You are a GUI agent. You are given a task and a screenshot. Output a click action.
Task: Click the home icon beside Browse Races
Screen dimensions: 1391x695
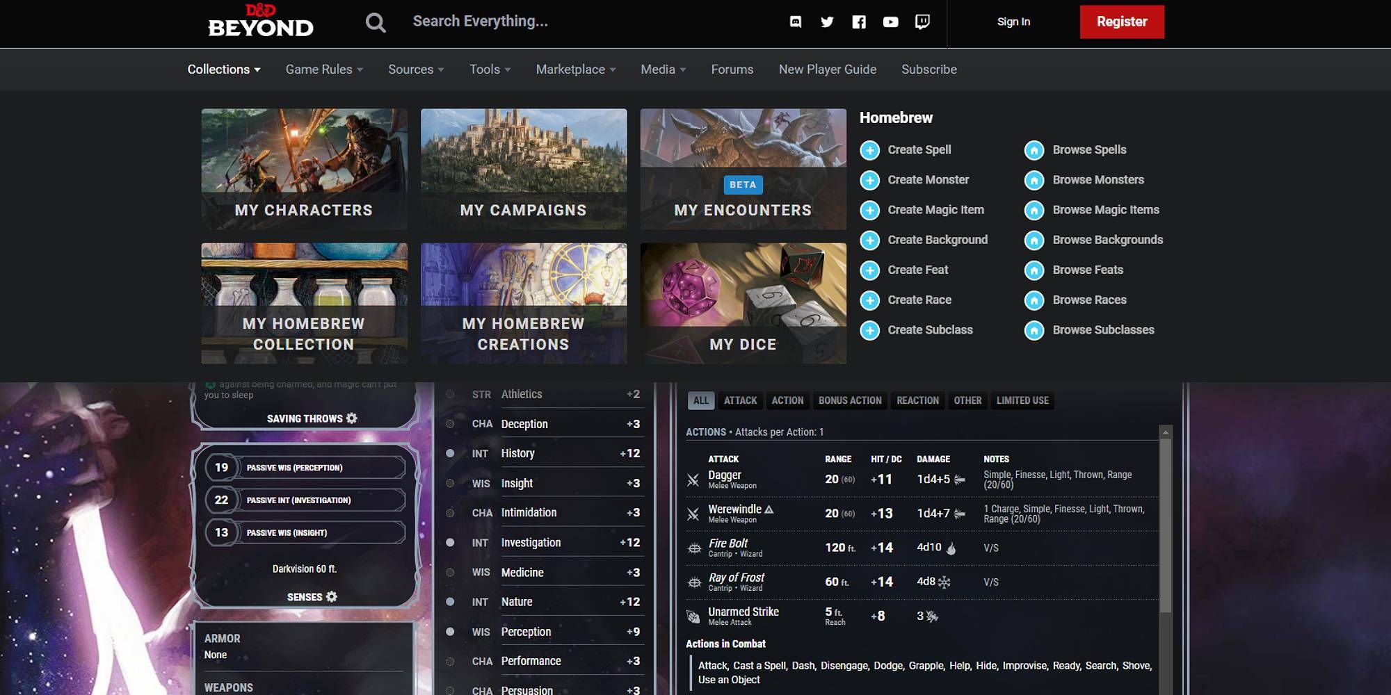point(1034,300)
